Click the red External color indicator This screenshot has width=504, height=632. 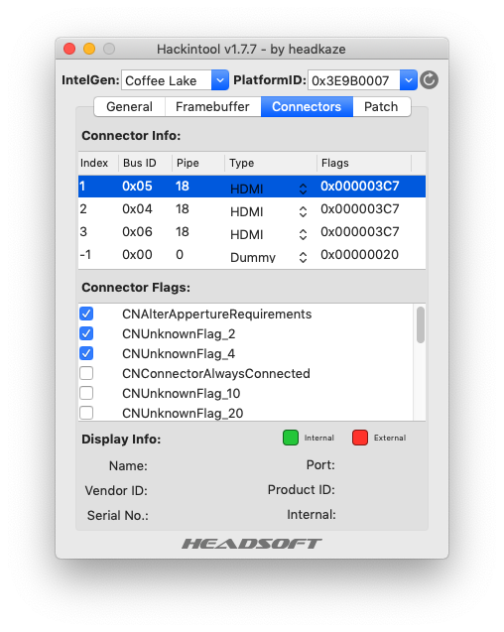[360, 438]
